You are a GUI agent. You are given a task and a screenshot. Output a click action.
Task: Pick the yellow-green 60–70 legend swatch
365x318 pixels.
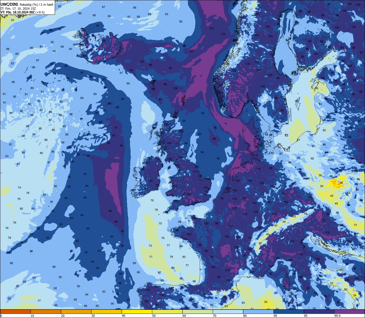pyautogui.click(x=198, y=311)
